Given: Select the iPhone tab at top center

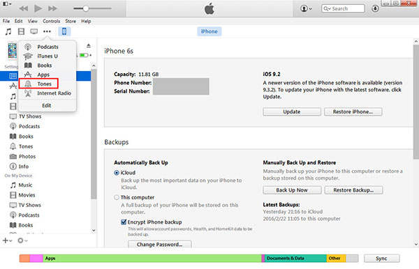Looking at the screenshot, I should (x=209, y=31).
